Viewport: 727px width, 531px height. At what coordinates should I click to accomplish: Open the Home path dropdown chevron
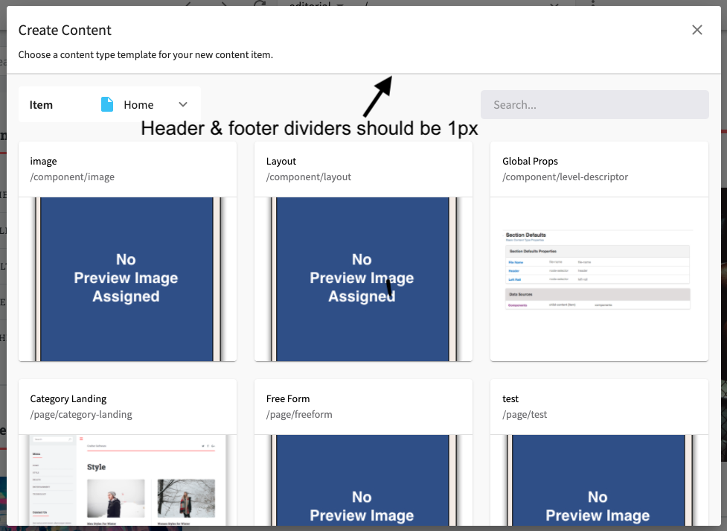pos(183,104)
